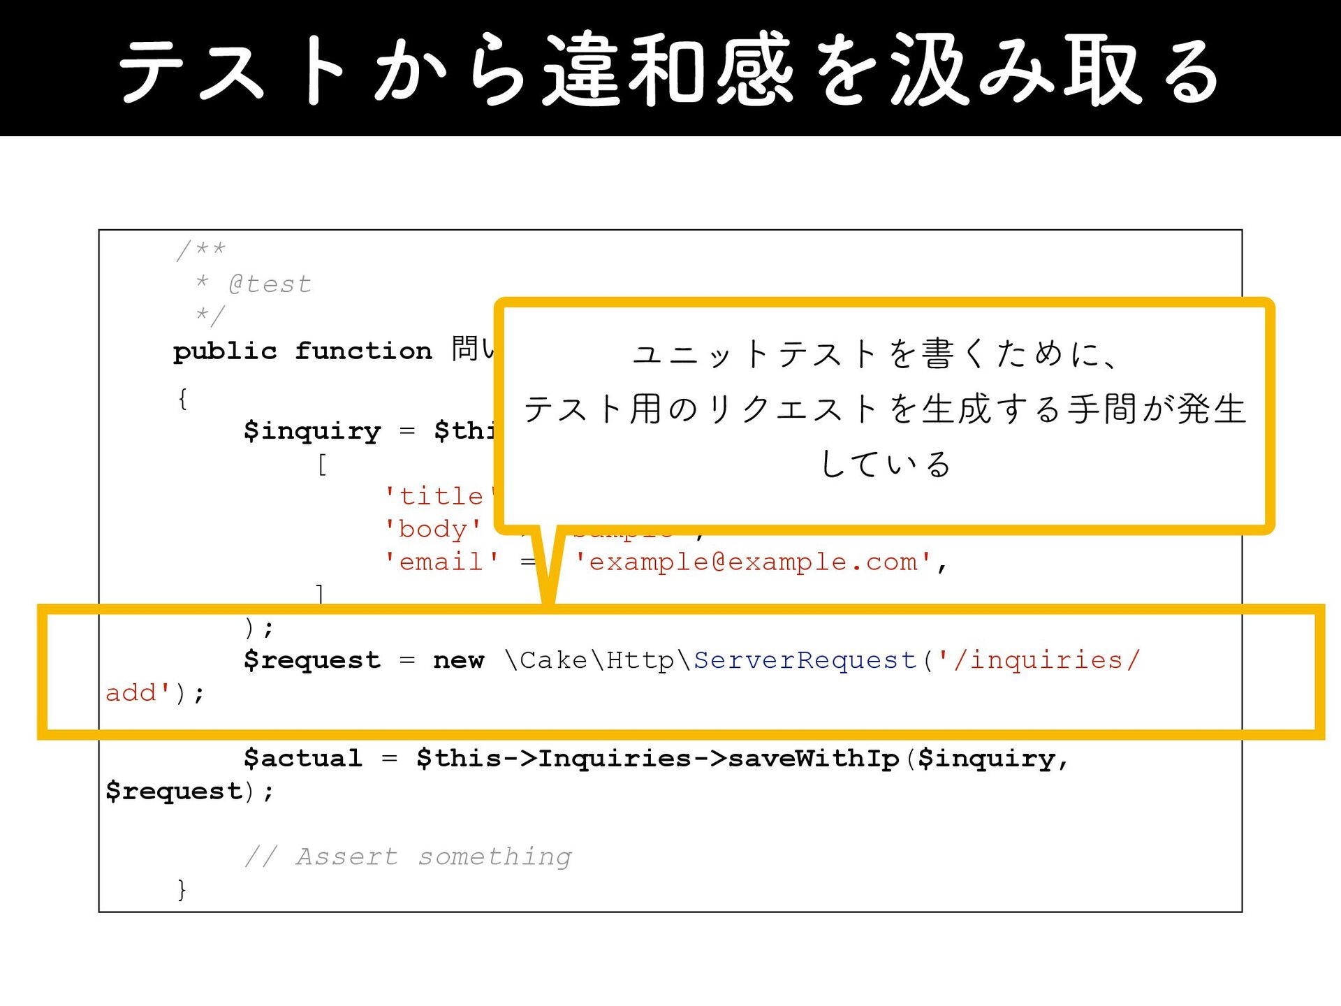
Task: Click the add'); line continuation
Action: (155, 693)
